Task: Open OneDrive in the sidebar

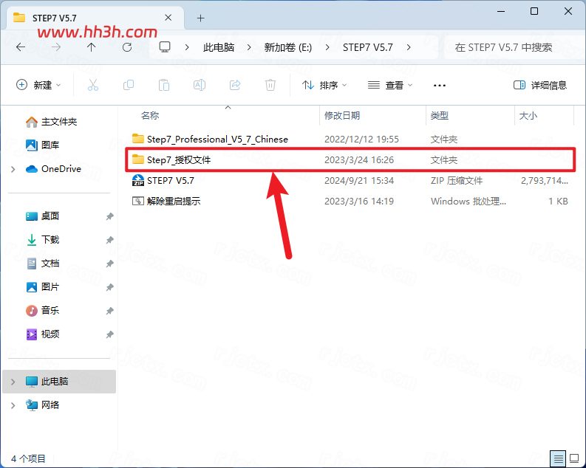Action: (x=61, y=169)
